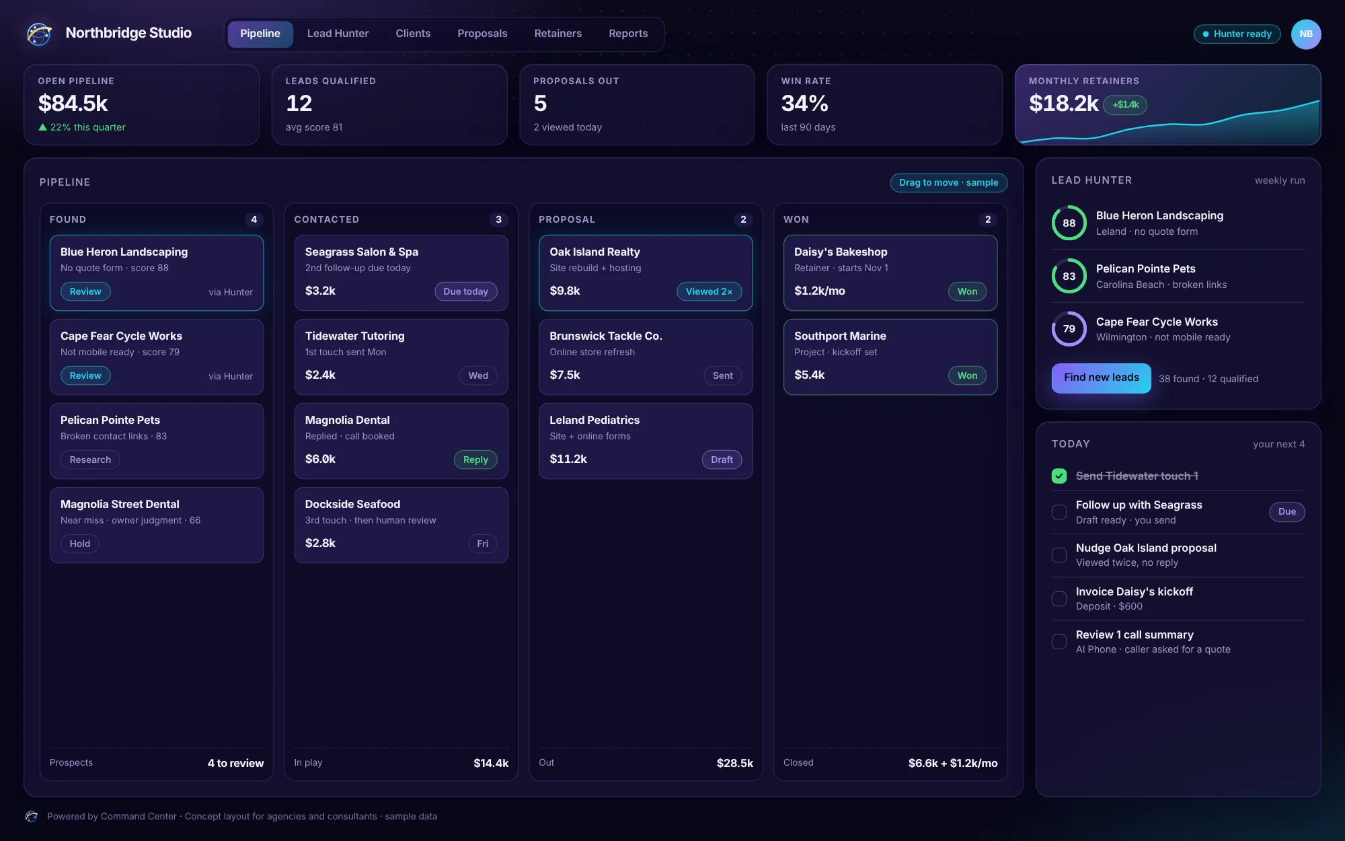Open the Reports tab

point(628,34)
